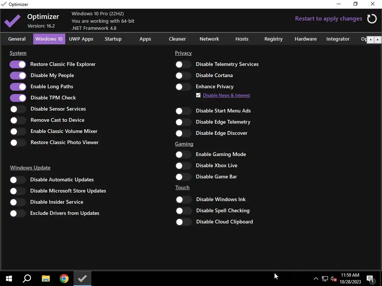This screenshot has height=286, width=382.
Task: Toggle Disable Windows Ink switch
Action: [184, 200]
